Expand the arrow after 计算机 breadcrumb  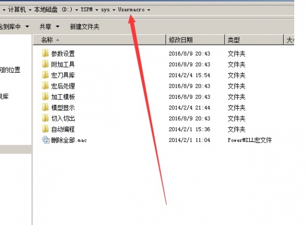coord(30,10)
